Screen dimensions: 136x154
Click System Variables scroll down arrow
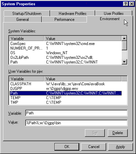click(x=124, y=62)
